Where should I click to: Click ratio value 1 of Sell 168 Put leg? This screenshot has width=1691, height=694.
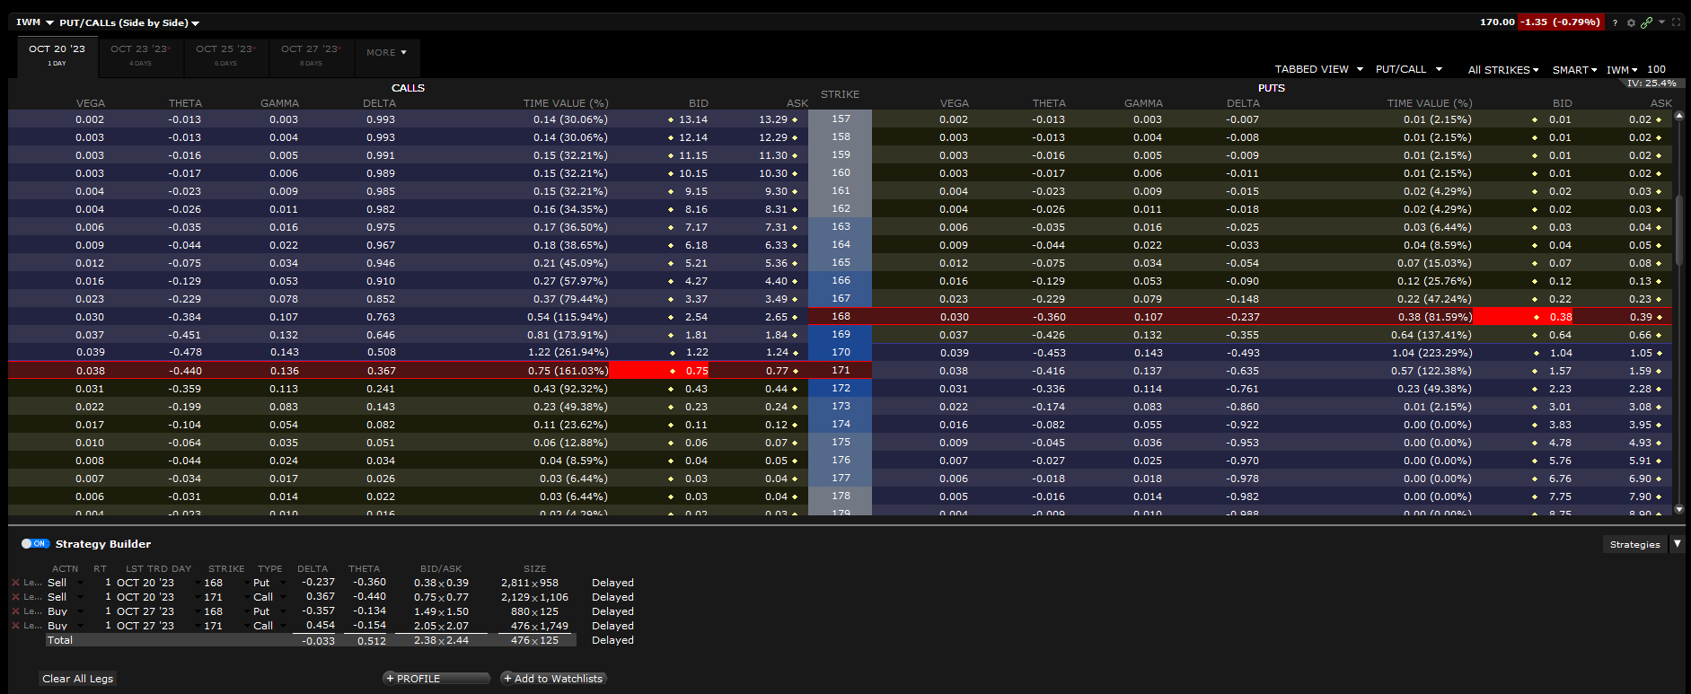(x=108, y=583)
